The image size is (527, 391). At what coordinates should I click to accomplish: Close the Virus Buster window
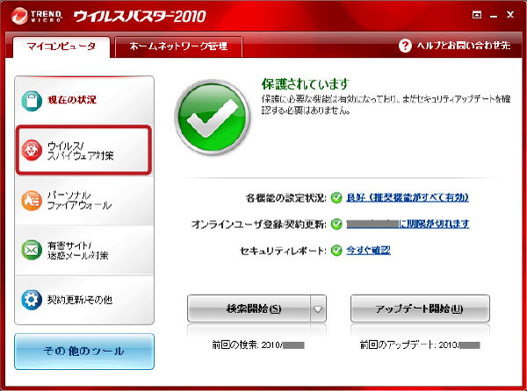pyautogui.click(x=510, y=15)
